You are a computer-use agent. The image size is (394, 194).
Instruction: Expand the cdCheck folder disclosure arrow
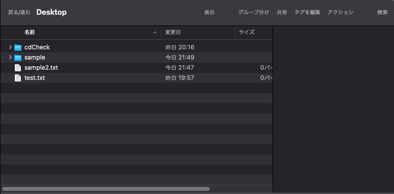click(x=10, y=47)
